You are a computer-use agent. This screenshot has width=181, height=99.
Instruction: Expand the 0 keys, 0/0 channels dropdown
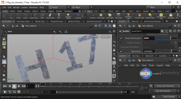[167, 86]
